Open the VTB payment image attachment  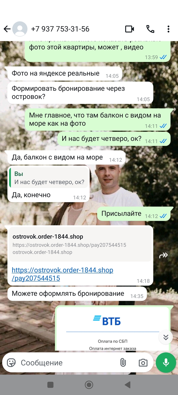[x=112, y=329]
